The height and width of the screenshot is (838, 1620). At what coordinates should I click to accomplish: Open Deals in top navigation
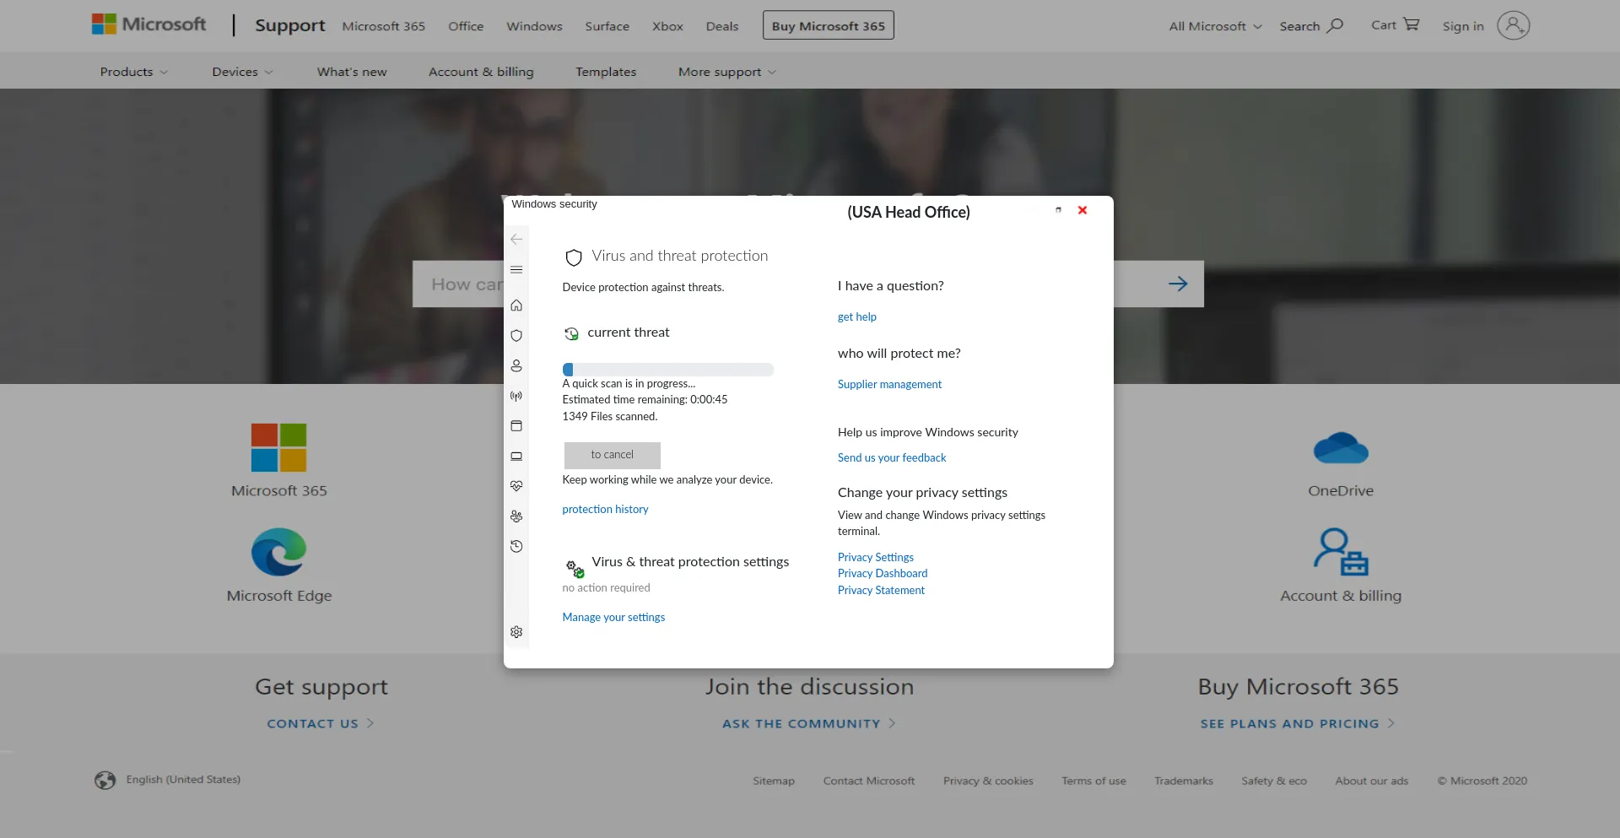[x=722, y=26]
